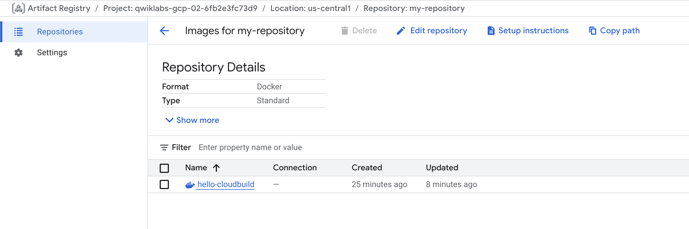Open the Repositories sidebar item
Screen dimensions: 689x229
(74, 32)
